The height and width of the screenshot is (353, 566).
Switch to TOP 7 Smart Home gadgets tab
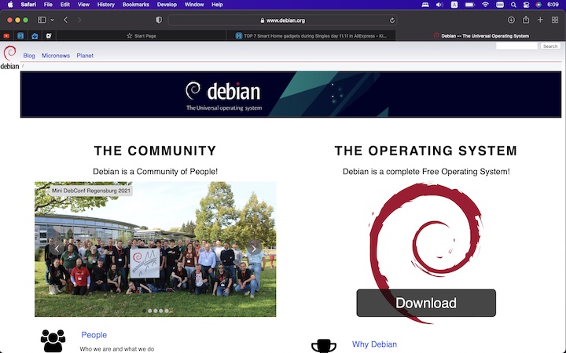click(x=311, y=35)
